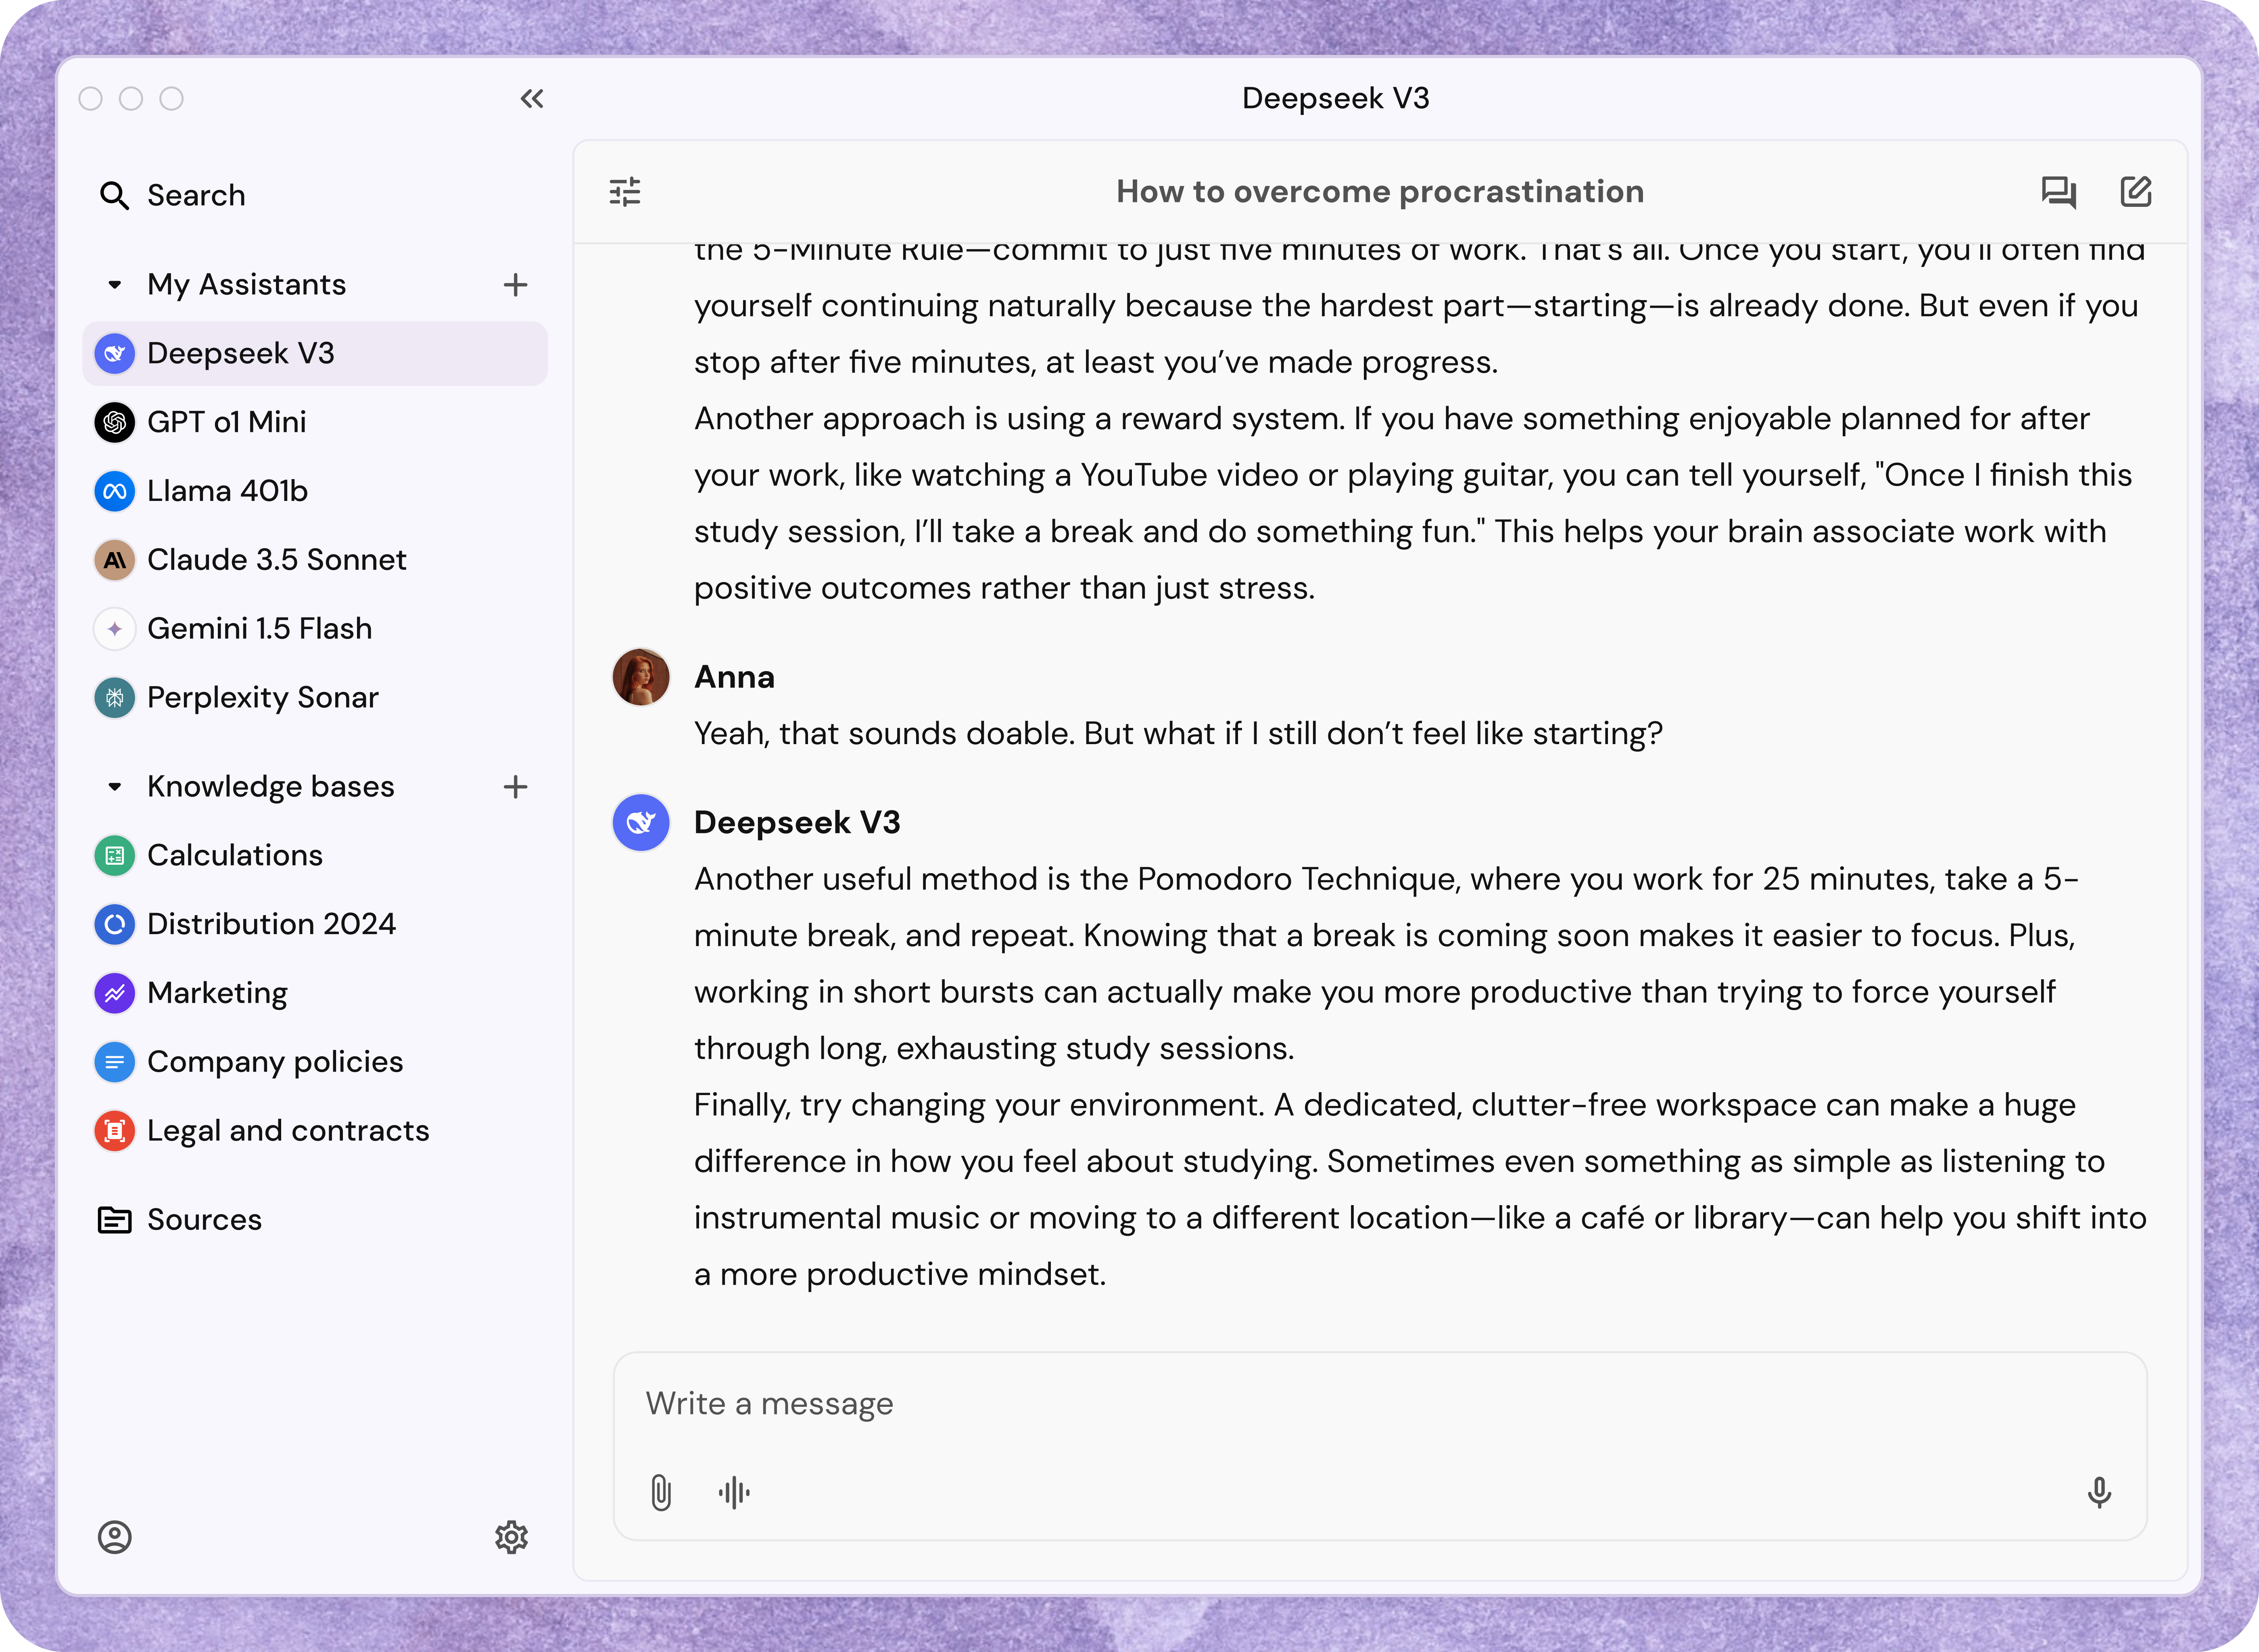This screenshot has height=1652, width=2259.
Task: Collapse the My Assistants section arrow
Action: point(115,285)
